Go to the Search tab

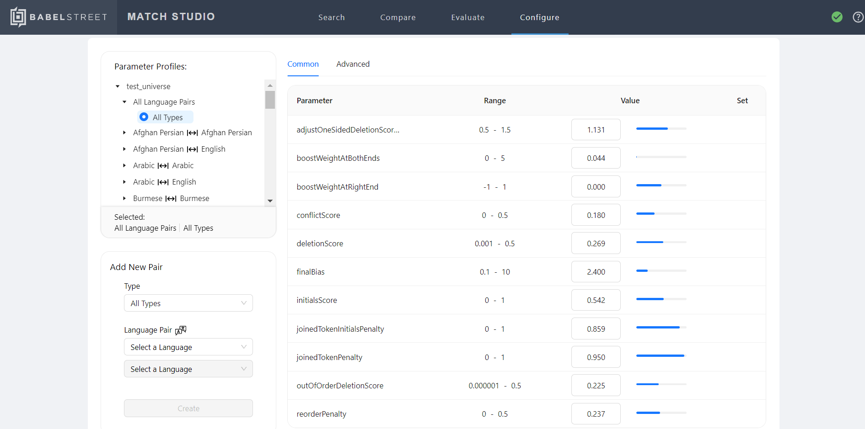pyautogui.click(x=332, y=17)
